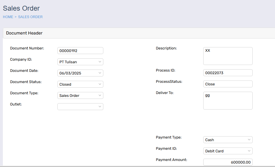
Task: Open the Document Status dropdown showing Closed
Action: coord(80,84)
